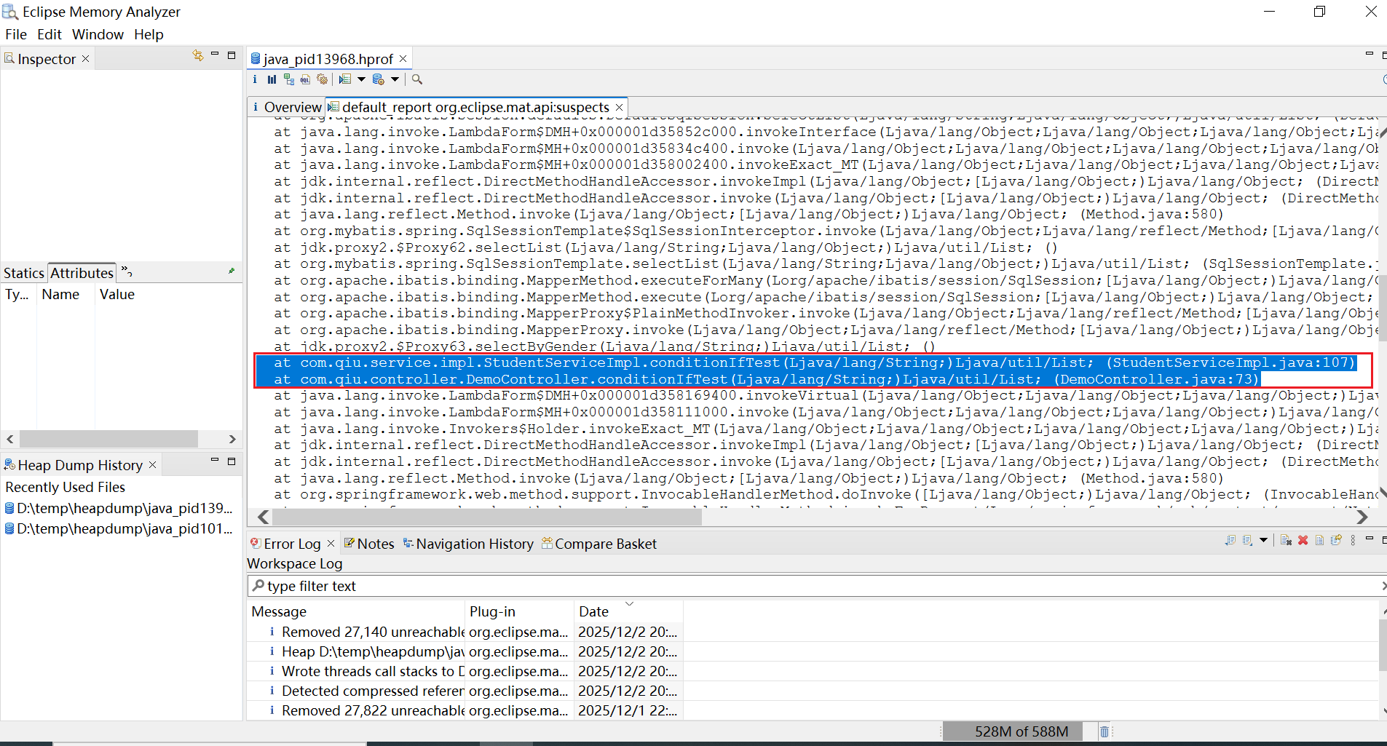1387x746 pixels.
Task: Run garbage collector trash icon
Action: pyautogui.click(x=1104, y=731)
